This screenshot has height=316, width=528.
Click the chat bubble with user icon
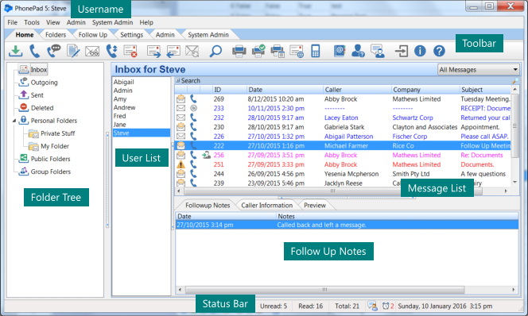point(378,51)
